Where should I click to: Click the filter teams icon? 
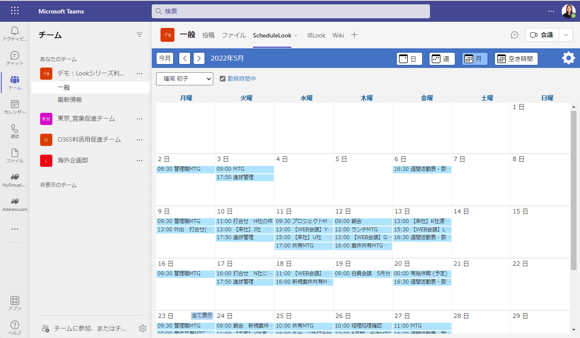click(140, 35)
